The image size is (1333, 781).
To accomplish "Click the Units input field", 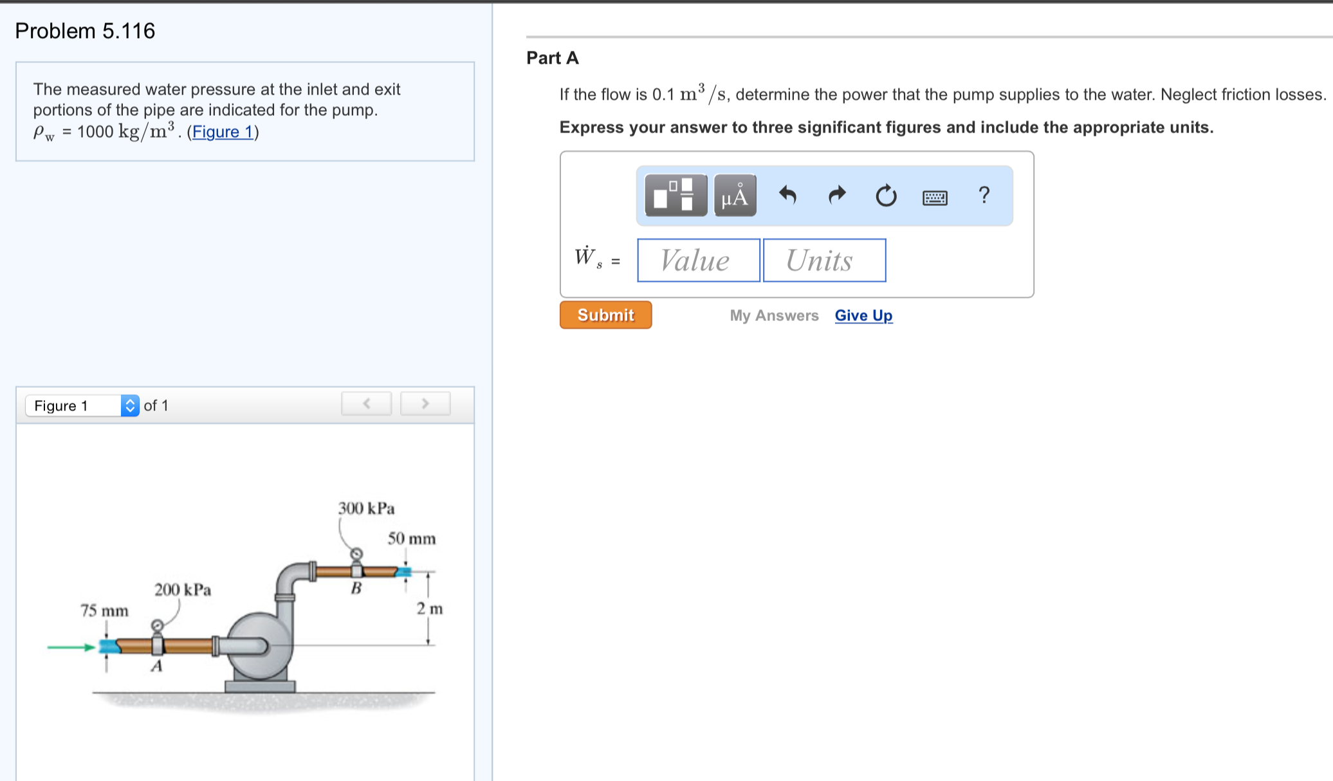I will pyautogui.click(x=824, y=261).
